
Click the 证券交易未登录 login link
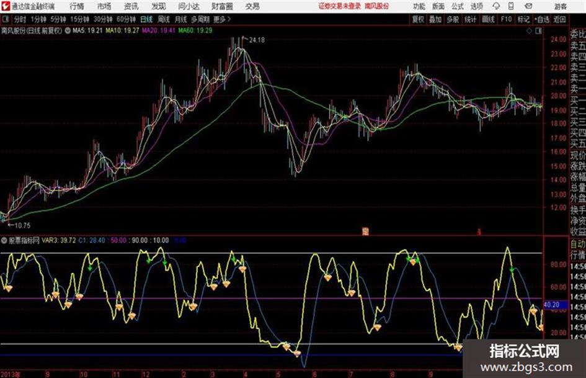tap(340, 6)
